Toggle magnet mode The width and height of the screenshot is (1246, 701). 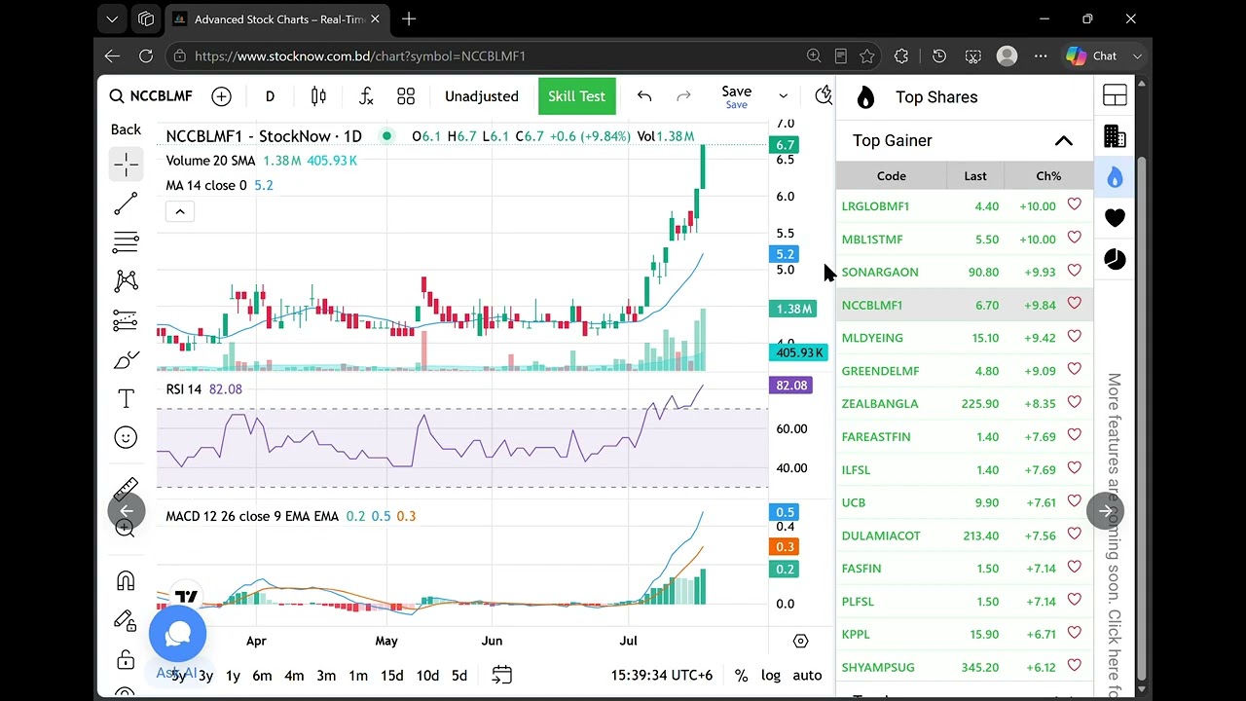click(x=126, y=581)
